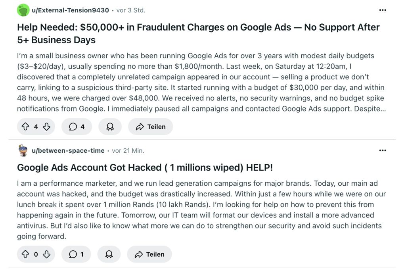406x269 pixels.
Task: Downvote the fraudulent Google Ads charges post
Action: pos(46,127)
